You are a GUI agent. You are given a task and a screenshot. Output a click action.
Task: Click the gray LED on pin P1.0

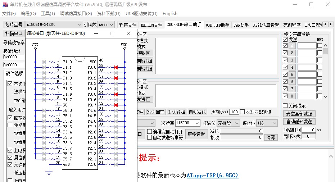click(44, 62)
